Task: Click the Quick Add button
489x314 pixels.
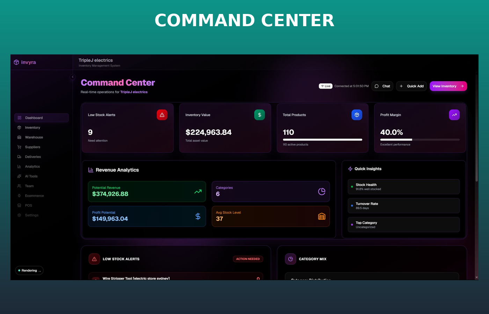Action: click(x=411, y=86)
